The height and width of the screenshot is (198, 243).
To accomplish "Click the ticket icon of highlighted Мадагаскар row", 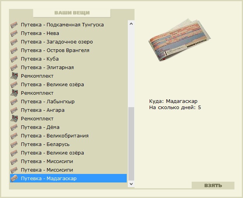I will tap(14, 179).
